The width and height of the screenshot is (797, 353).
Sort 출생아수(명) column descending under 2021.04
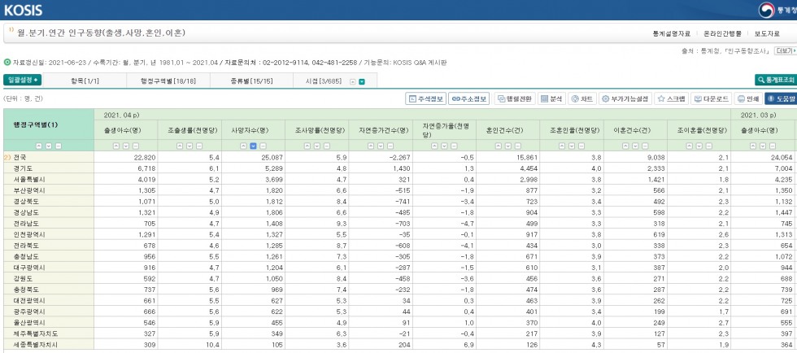126,146
